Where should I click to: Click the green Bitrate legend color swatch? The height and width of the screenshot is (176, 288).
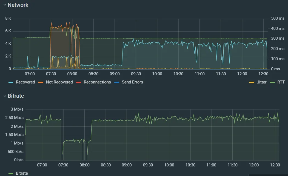pyautogui.click(x=11, y=174)
